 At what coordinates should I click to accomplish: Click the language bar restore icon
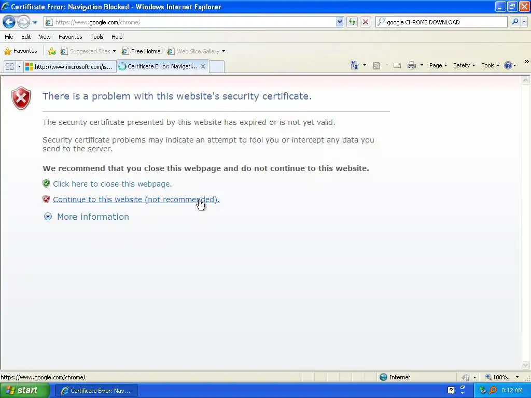point(463,387)
